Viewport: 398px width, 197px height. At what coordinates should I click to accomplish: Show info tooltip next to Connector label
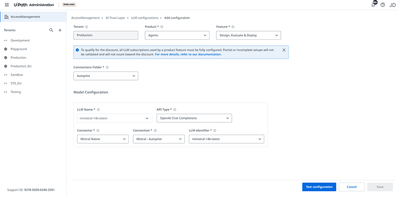tap(98, 131)
